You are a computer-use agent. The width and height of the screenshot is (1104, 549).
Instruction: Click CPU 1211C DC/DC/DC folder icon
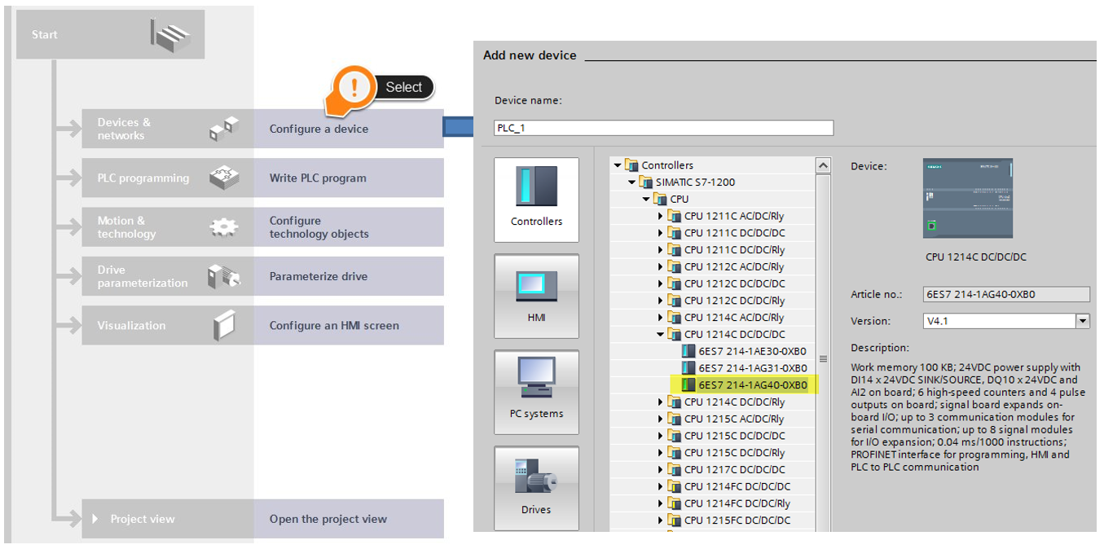pyautogui.click(x=674, y=233)
